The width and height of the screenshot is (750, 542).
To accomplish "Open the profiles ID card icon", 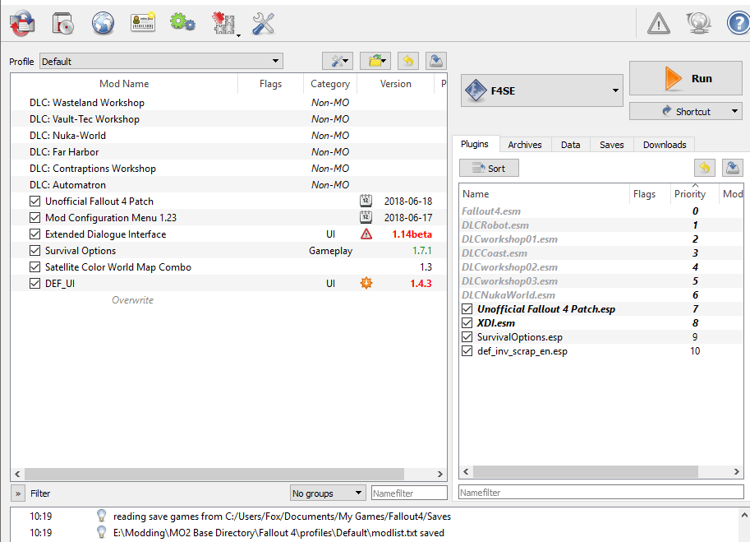I will pos(143,22).
